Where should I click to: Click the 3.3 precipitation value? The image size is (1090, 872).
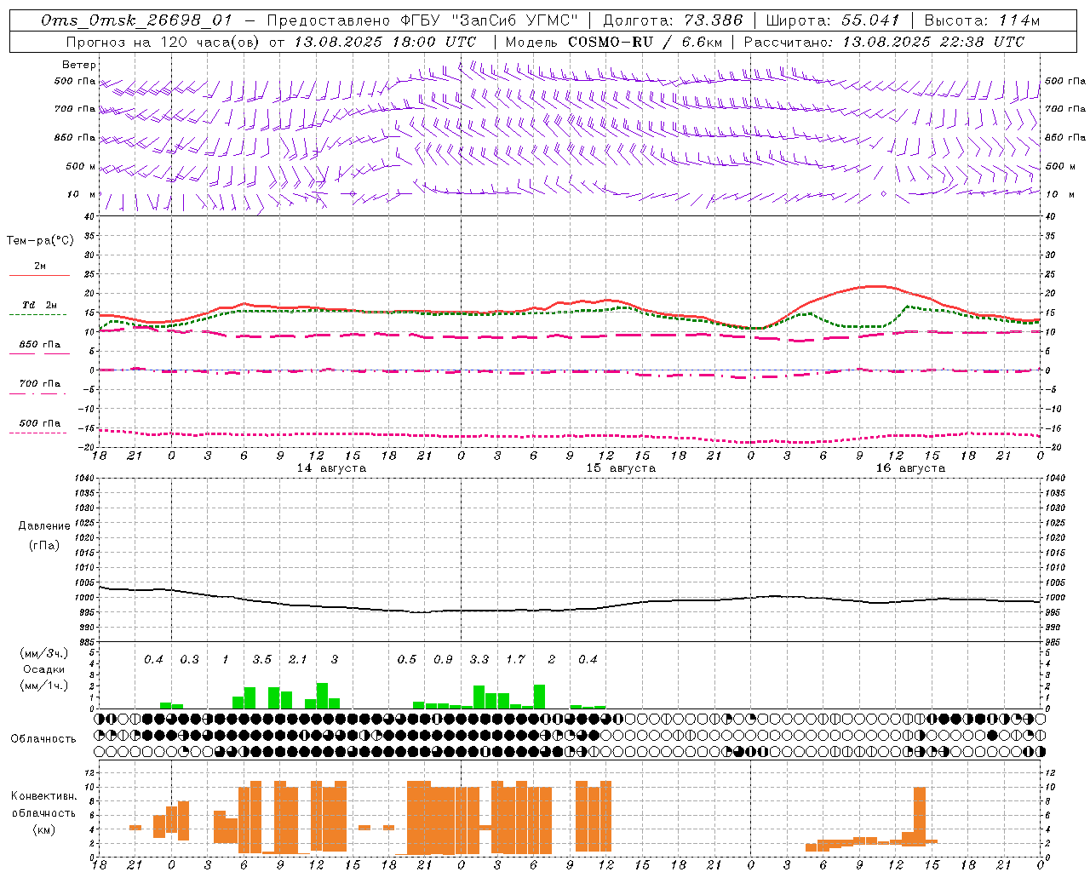click(x=479, y=659)
